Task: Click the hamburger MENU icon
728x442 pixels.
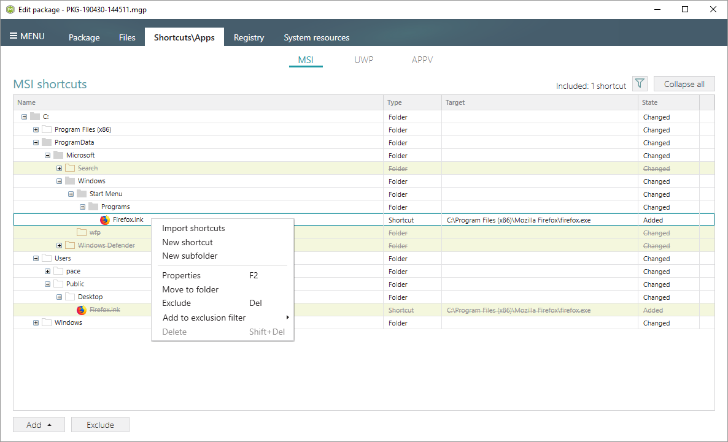Action: coord(14,36)
